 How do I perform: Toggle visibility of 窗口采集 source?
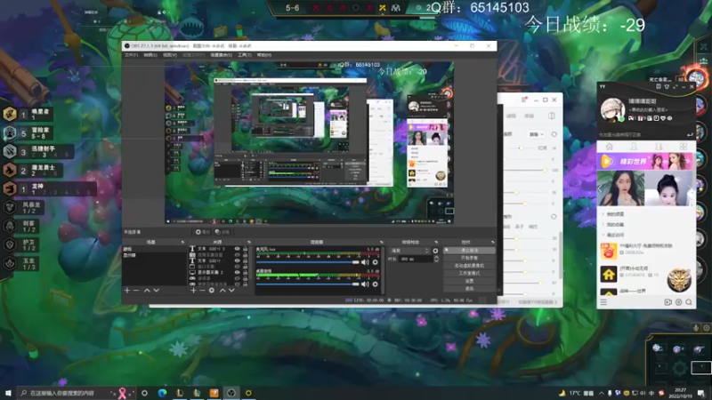point(237,267)
